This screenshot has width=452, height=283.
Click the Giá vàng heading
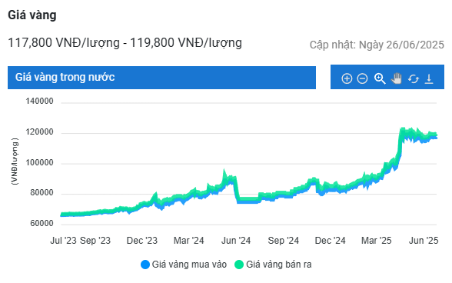pyautogui.click(x=32, y=15)
